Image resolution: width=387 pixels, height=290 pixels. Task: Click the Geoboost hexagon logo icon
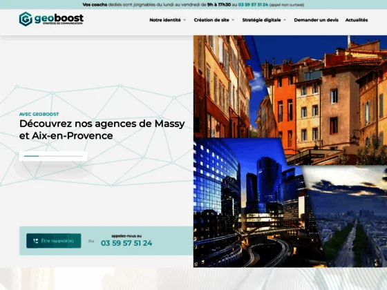(26, 19)
